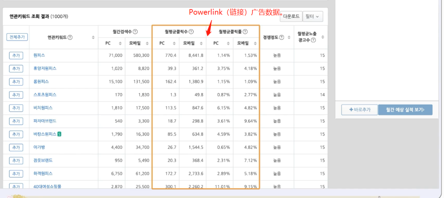444x198 pixels.
Task: Open the 파자마브랜드 keyword link
Action: [x=45, y=121]
